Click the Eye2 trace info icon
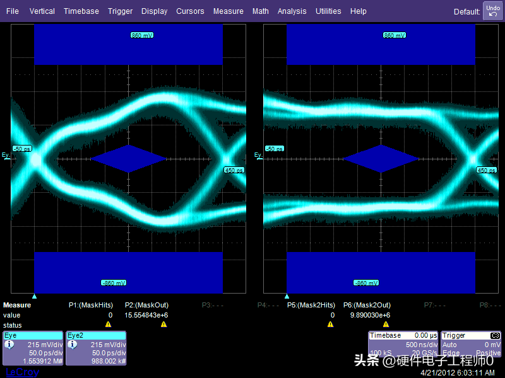Image resolution: width=505 pixels, height=378 pixels. [73, 345]
